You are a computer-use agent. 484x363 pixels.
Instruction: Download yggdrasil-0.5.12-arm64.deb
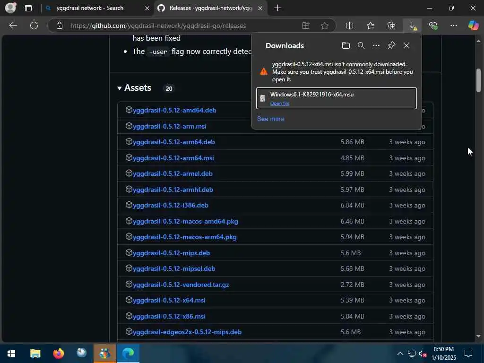(174, 142)
